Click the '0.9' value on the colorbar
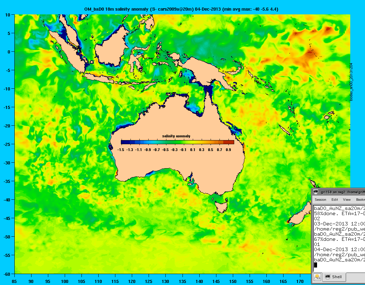365x285 pixels. pyautogui.click(x=228, y=150)
